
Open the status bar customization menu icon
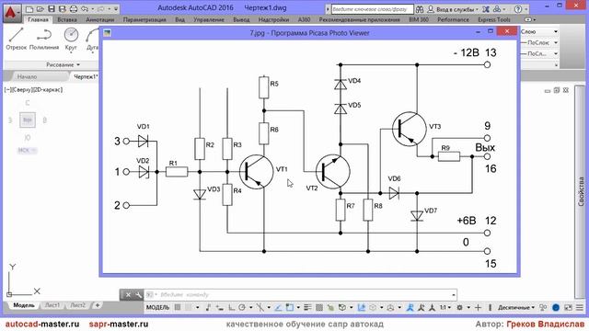(x=580, y=307)
